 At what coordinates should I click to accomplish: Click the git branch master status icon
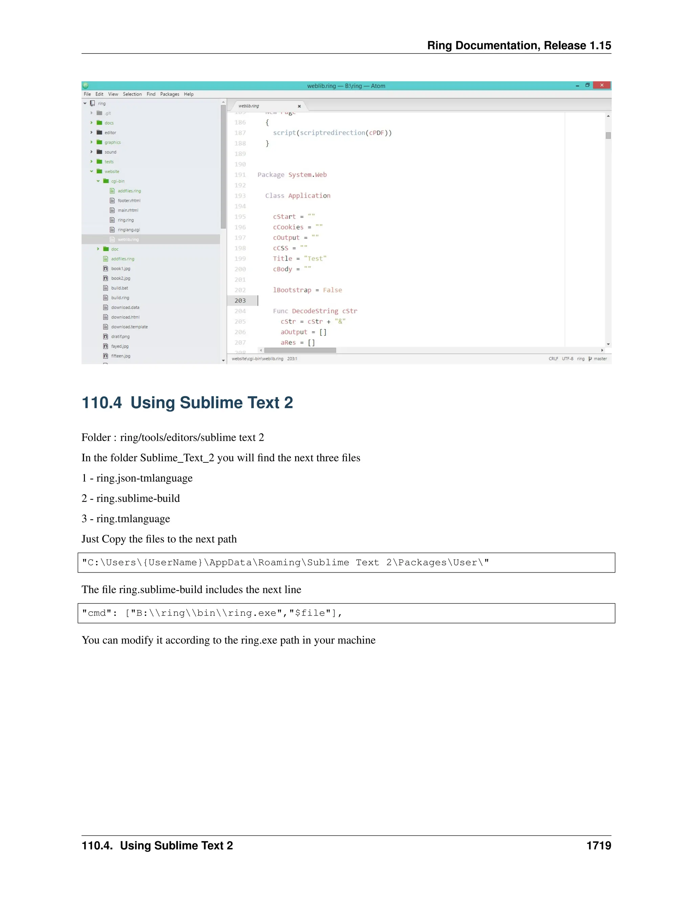click(590, 358)
